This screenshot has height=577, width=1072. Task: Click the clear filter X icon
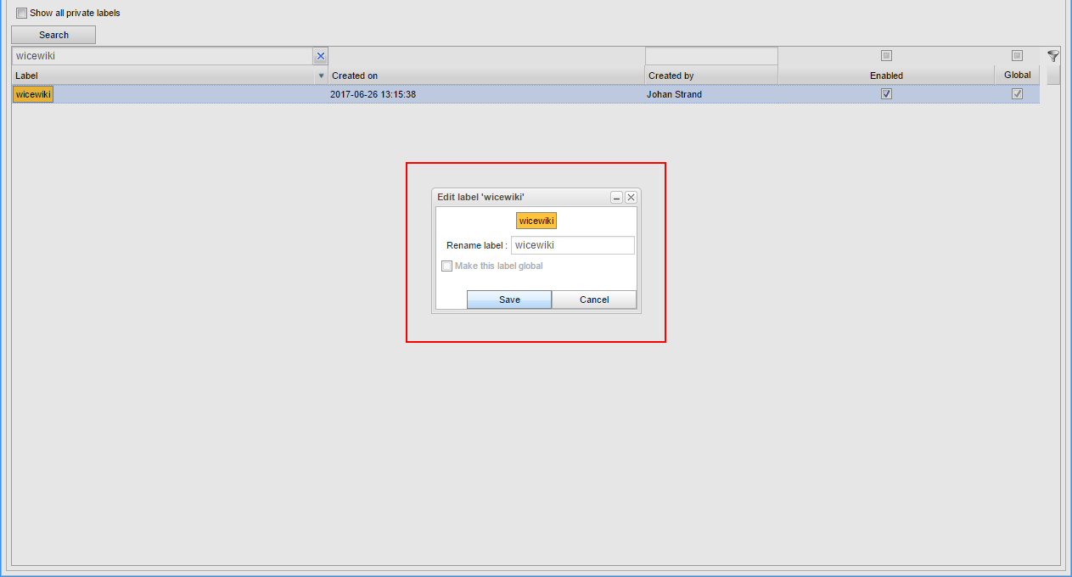321,56
